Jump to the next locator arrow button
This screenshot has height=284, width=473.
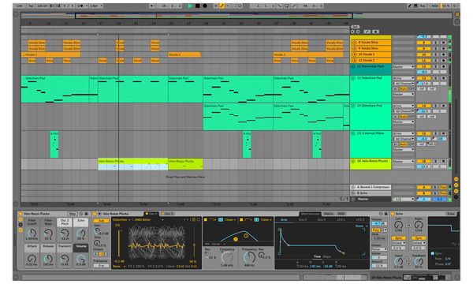(x=358, y=32)
